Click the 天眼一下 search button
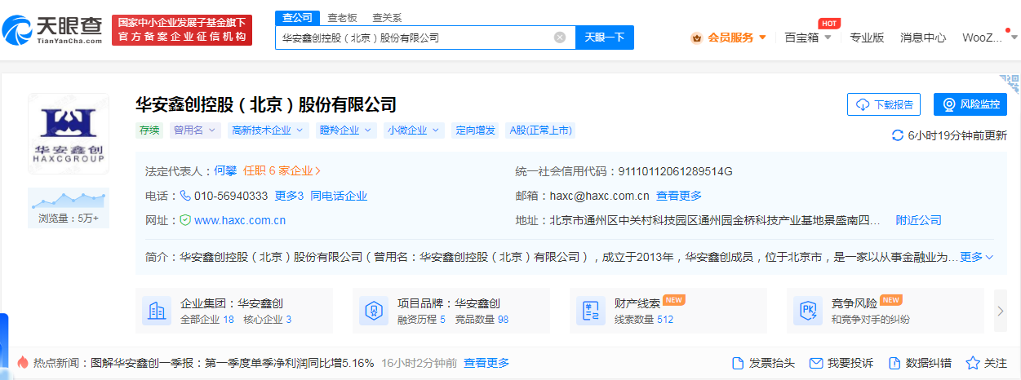The image size is (1021, 380). [x=605, y=38]
